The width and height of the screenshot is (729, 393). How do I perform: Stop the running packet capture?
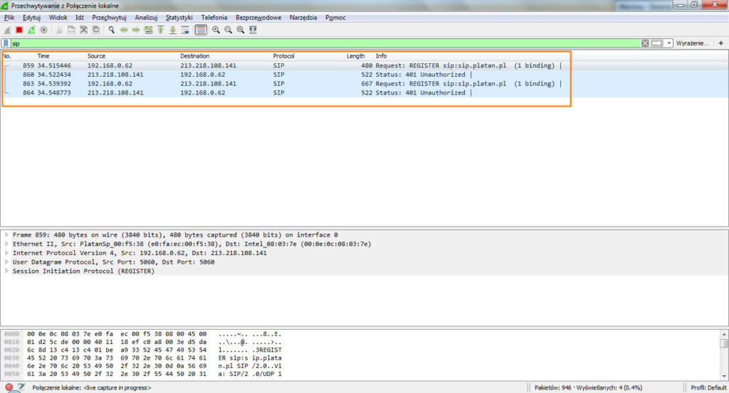tap(19, 30)
